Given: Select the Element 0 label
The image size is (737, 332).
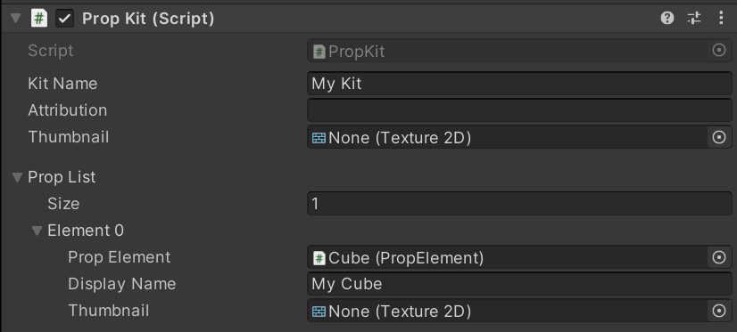Looking at the screenshot, I should tap(86, 231).
